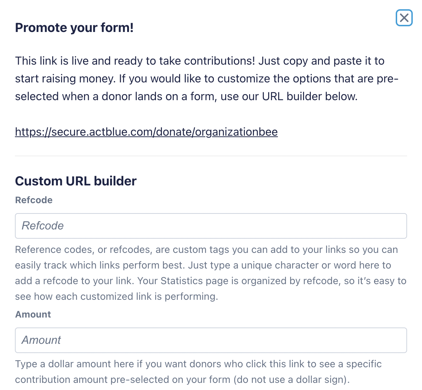Click the bold Amount label above input

coord(33,314)
